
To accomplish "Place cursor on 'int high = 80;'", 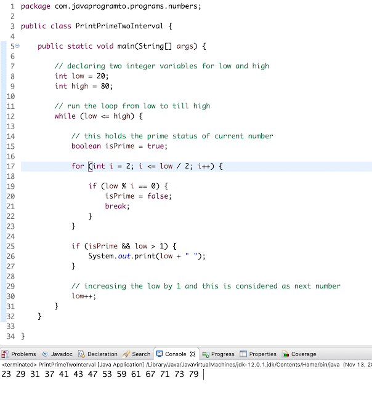I will tap(84, 86).
